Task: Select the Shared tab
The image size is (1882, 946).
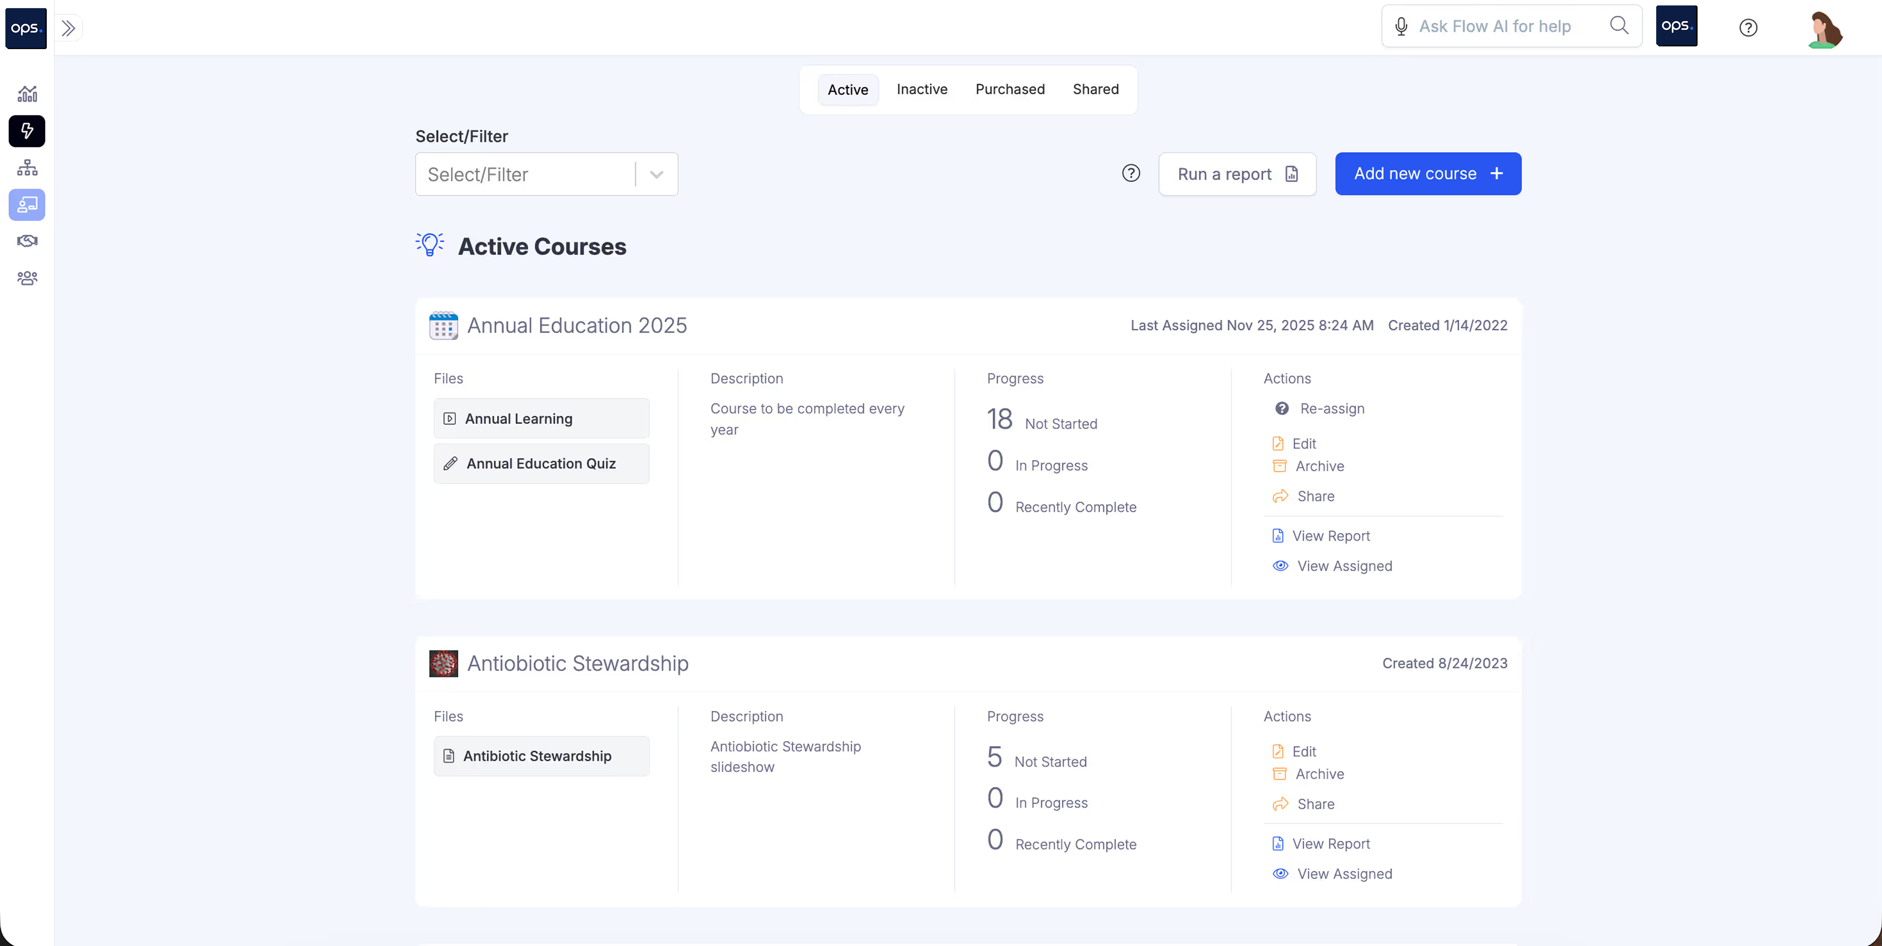Action: pos(1095,89)
